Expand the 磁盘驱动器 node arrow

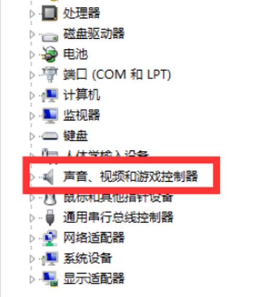pos(32,34)
